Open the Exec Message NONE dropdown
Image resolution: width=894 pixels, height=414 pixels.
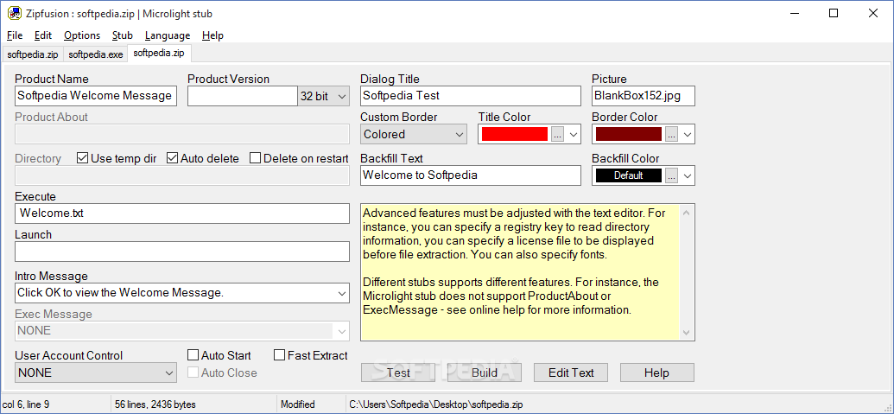(342, 331)
